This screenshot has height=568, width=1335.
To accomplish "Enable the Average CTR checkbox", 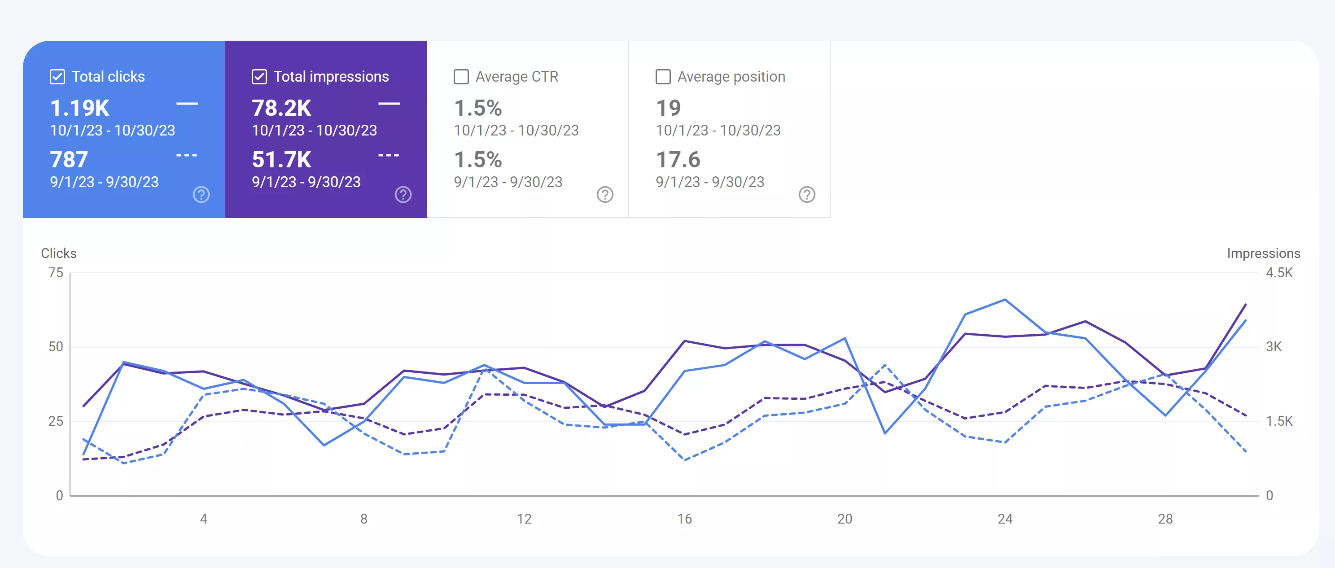I will pos(461,77).
